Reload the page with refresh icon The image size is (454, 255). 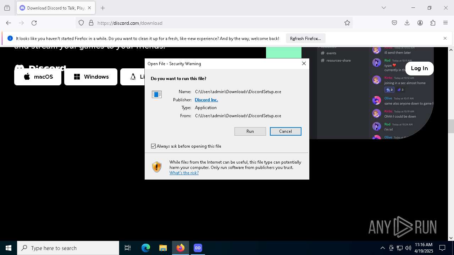(x=34, y=23)
